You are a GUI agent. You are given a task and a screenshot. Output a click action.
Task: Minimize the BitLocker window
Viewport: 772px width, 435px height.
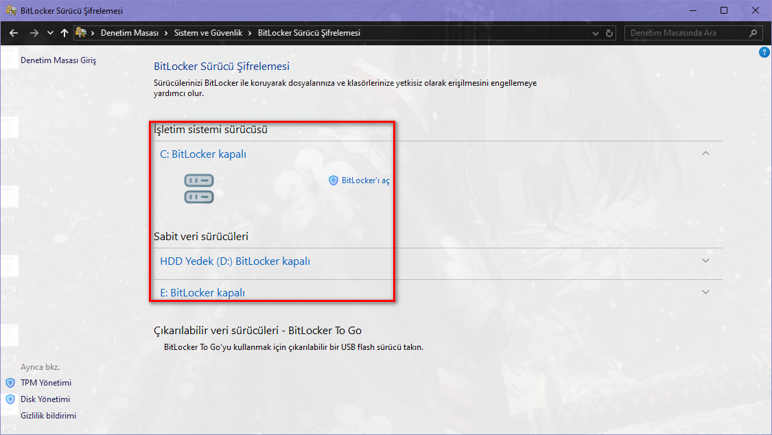(692, 10)
